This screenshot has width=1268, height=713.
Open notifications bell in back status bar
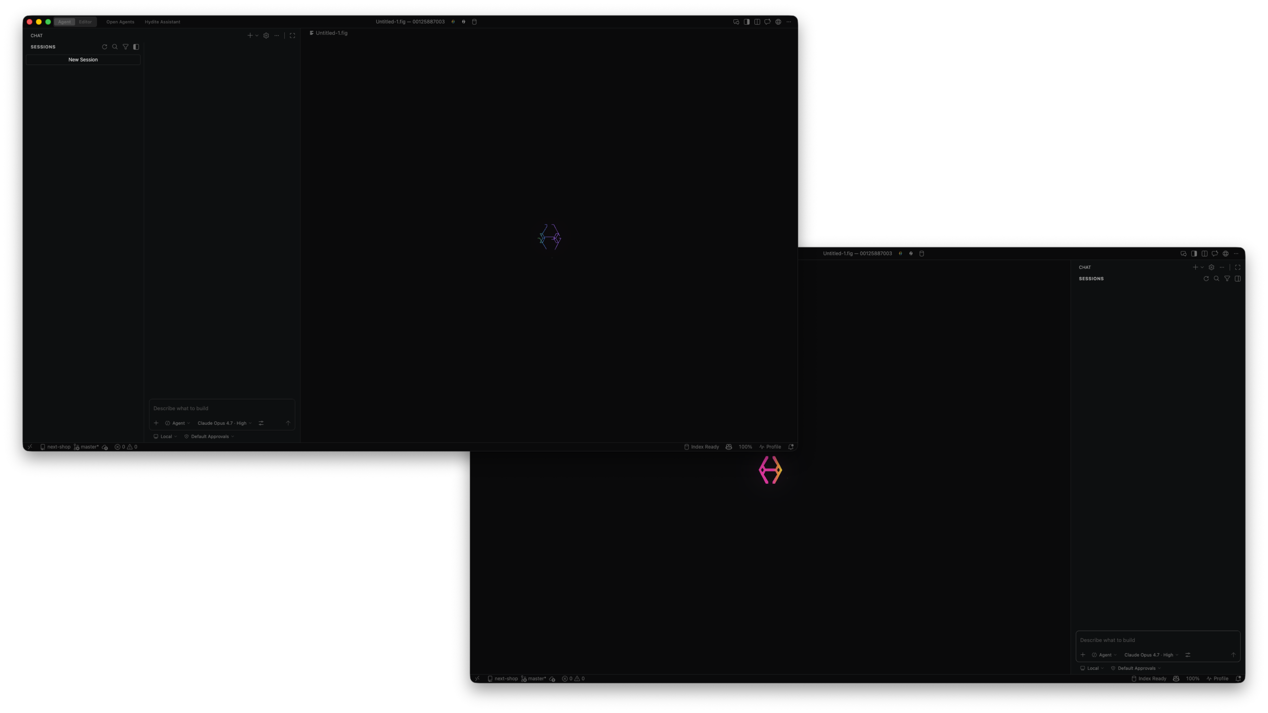[1239, 679]
